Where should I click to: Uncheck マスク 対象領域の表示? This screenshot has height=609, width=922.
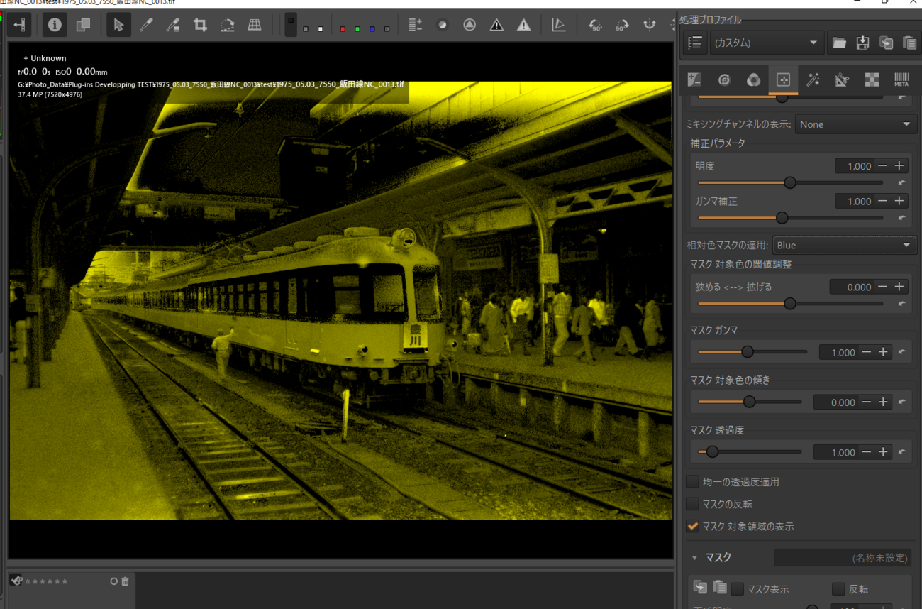pos(693,527)
